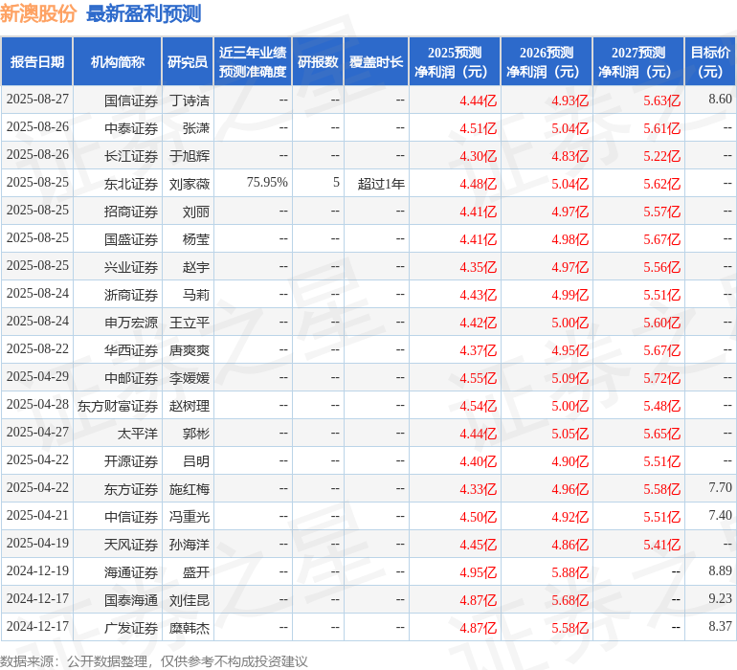Click the 新澳股份 title text
The height and width of the screenshot is (670, 737).
tap(38, 13)
